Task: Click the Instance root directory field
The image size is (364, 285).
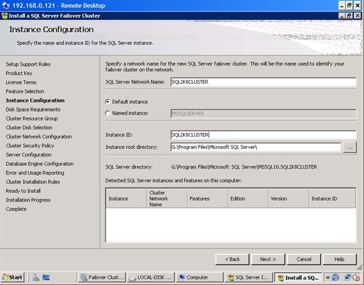Action: tap(255, 147)
